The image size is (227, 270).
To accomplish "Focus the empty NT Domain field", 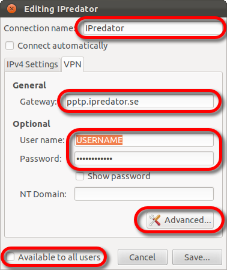I will (x=144, y=194).
